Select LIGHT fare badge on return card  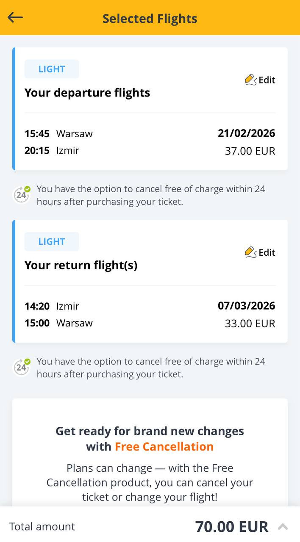(x=52, y=241)
